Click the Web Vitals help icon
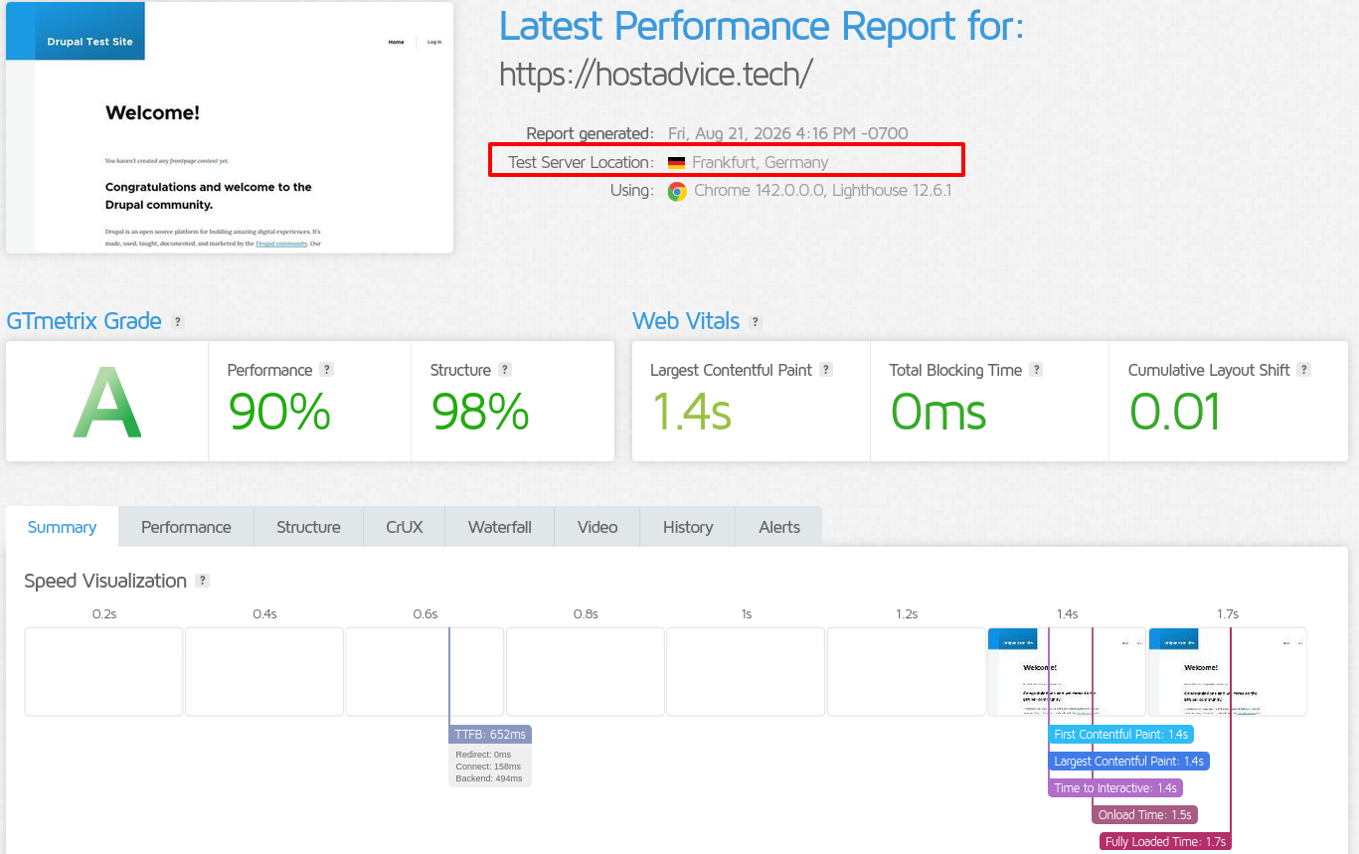1359x854 pixels. pos(756,322)
